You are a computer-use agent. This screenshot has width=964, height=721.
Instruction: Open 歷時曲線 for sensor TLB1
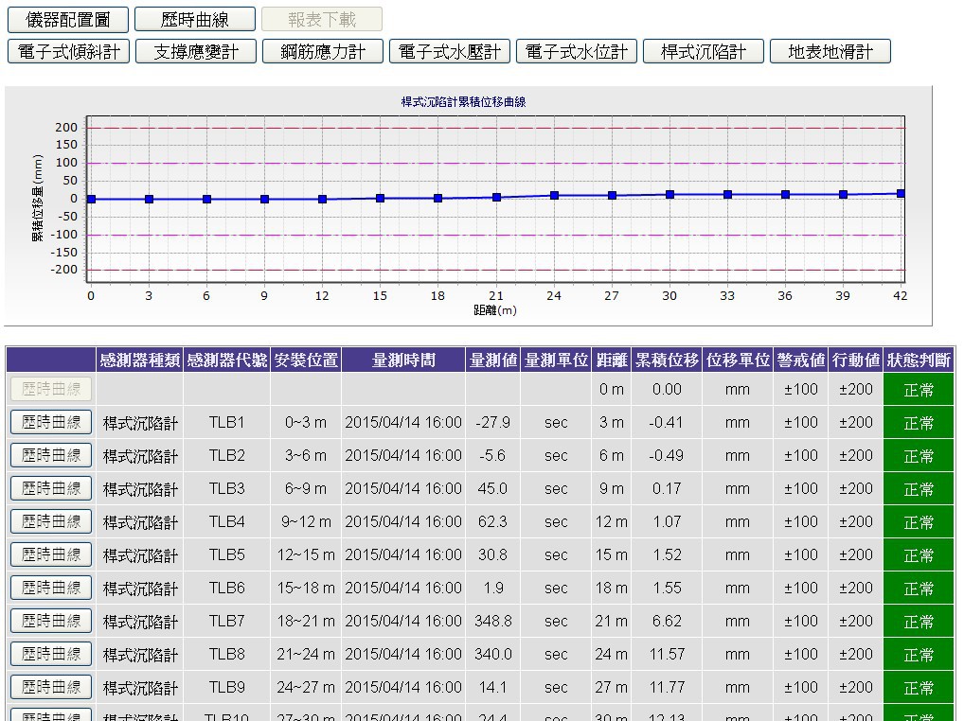[51, 422]
